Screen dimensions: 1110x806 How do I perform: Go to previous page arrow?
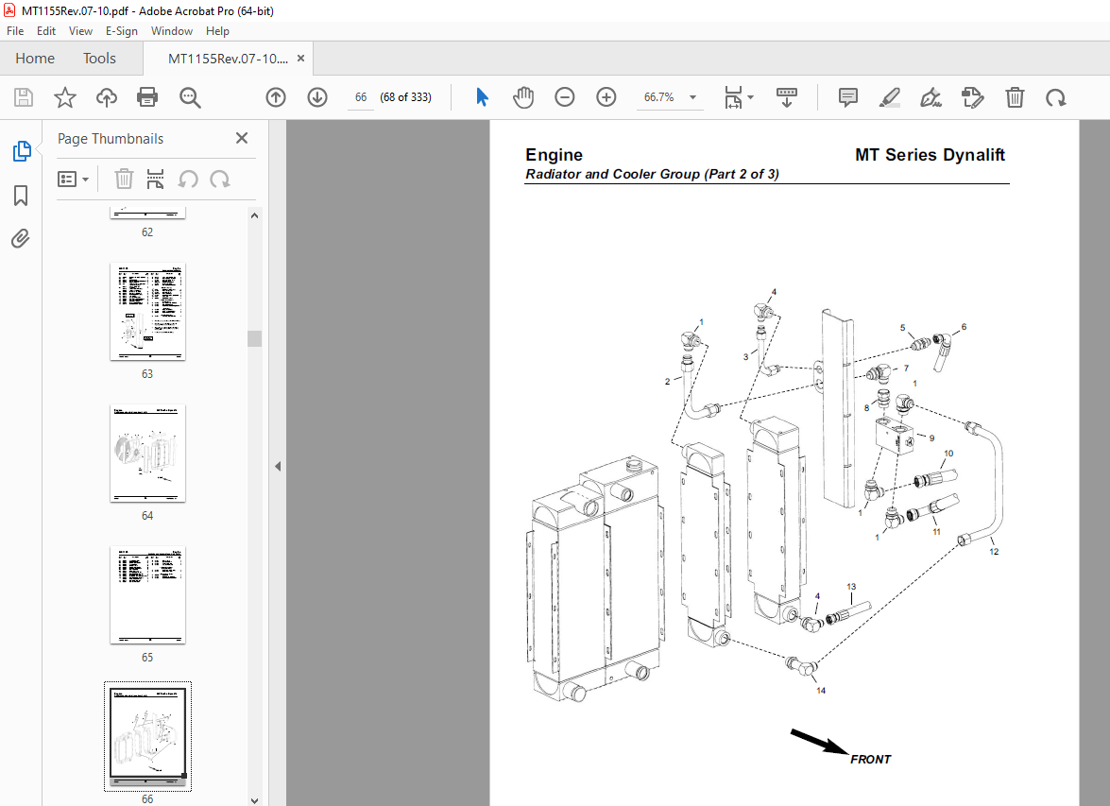276,97
